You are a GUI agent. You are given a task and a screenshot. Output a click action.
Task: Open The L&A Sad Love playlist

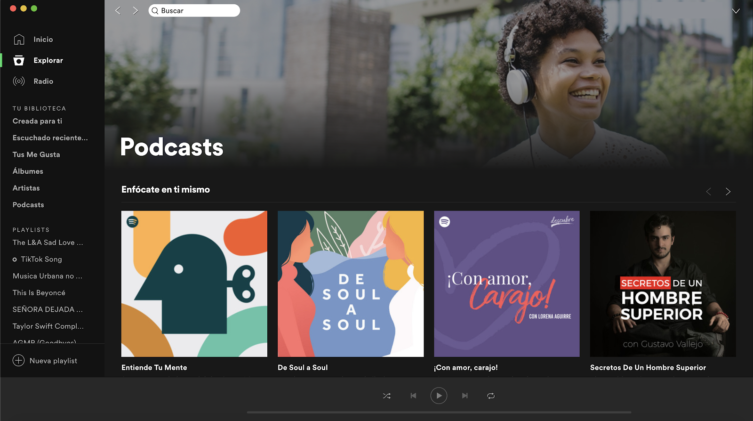tap(48, 243)
